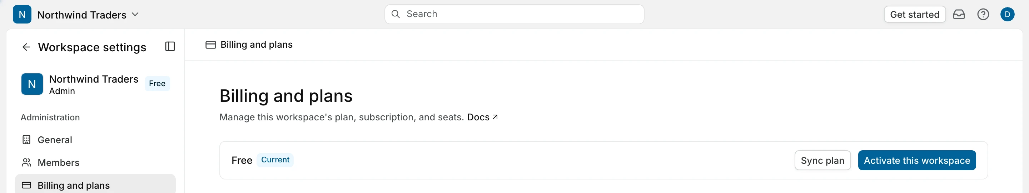Focus the Search input field
Screen dimensions: 1029x193
pyautogui.click(x=514, y=14)
